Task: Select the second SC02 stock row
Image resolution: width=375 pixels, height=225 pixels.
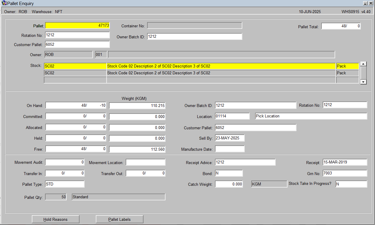Action: pos(201,73)
